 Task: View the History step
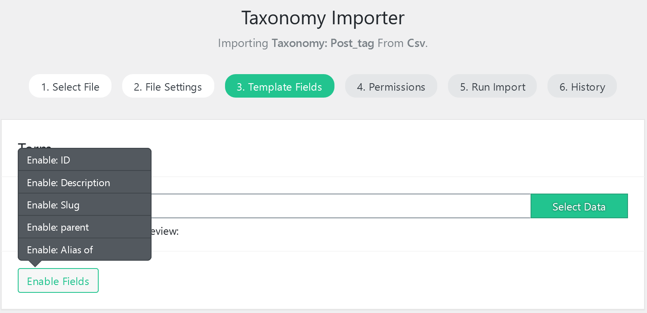[x=582, y=86]
